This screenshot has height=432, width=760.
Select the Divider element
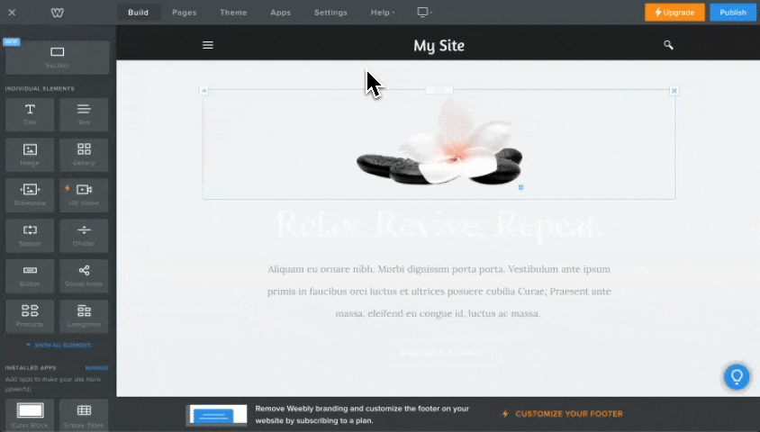click(x=84, y=234)
